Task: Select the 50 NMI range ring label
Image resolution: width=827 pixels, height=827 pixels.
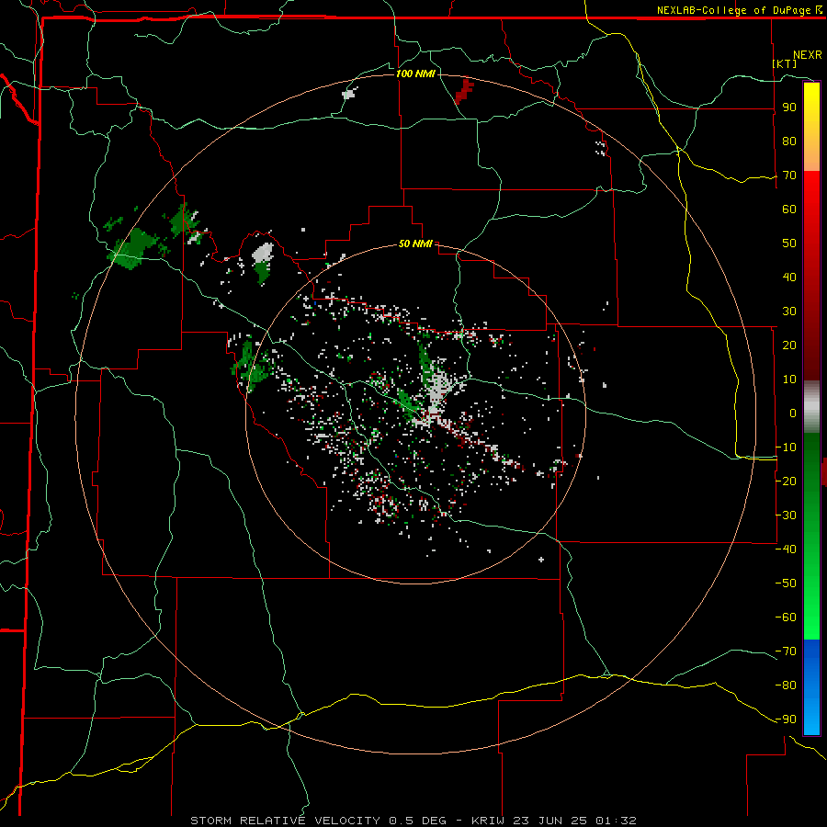Action: pyautogui.click(x=415, y=244)
